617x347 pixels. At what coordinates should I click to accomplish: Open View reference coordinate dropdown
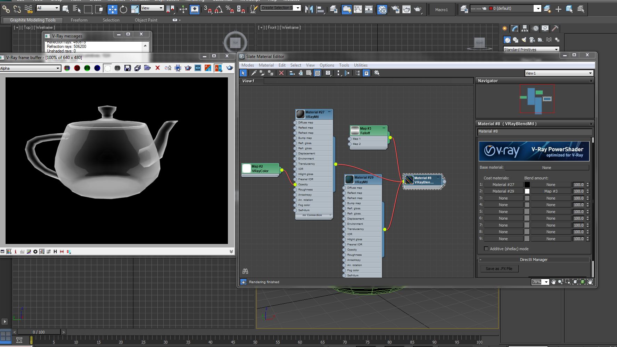[152, 8]
